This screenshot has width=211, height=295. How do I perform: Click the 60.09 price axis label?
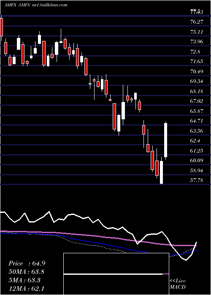coord(197,161)
